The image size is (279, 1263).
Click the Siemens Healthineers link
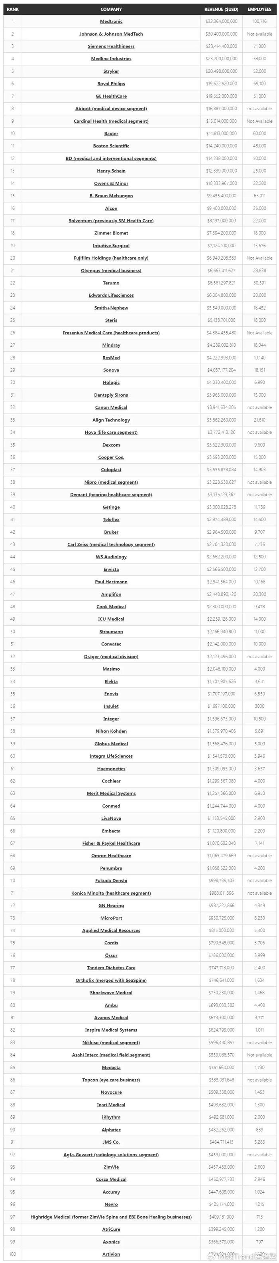click(x=111, y=47)
